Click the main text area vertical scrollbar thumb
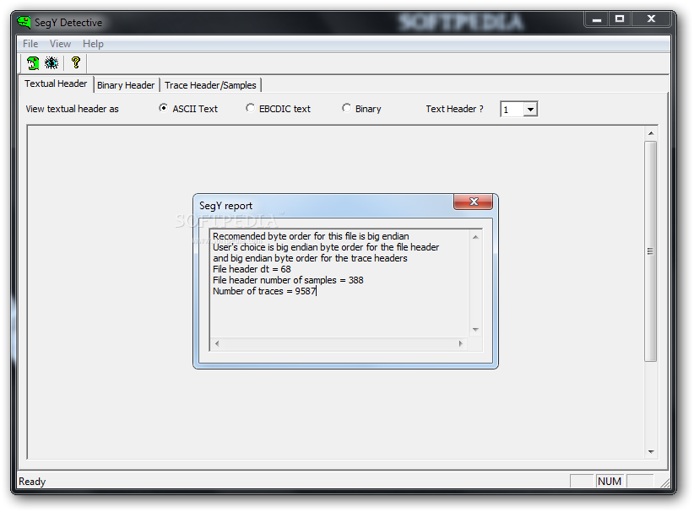 click(651, 251)
